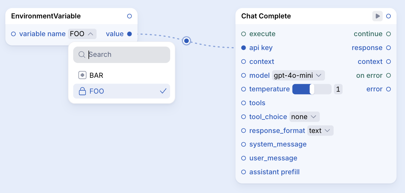The image size is (405, 193).
Task: Toggle the execute input port
Action: point(244,34)
